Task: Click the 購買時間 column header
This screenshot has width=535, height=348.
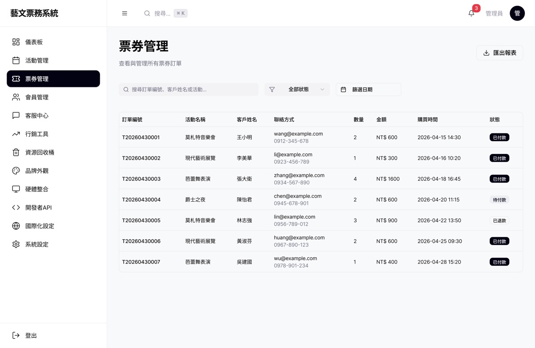Action: pyautogui.click(x=428, y=120)
